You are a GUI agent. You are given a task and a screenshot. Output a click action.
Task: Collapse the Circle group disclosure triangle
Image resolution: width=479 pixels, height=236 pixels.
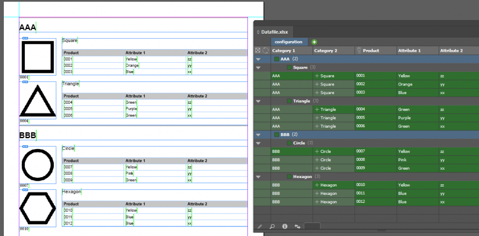258,143
